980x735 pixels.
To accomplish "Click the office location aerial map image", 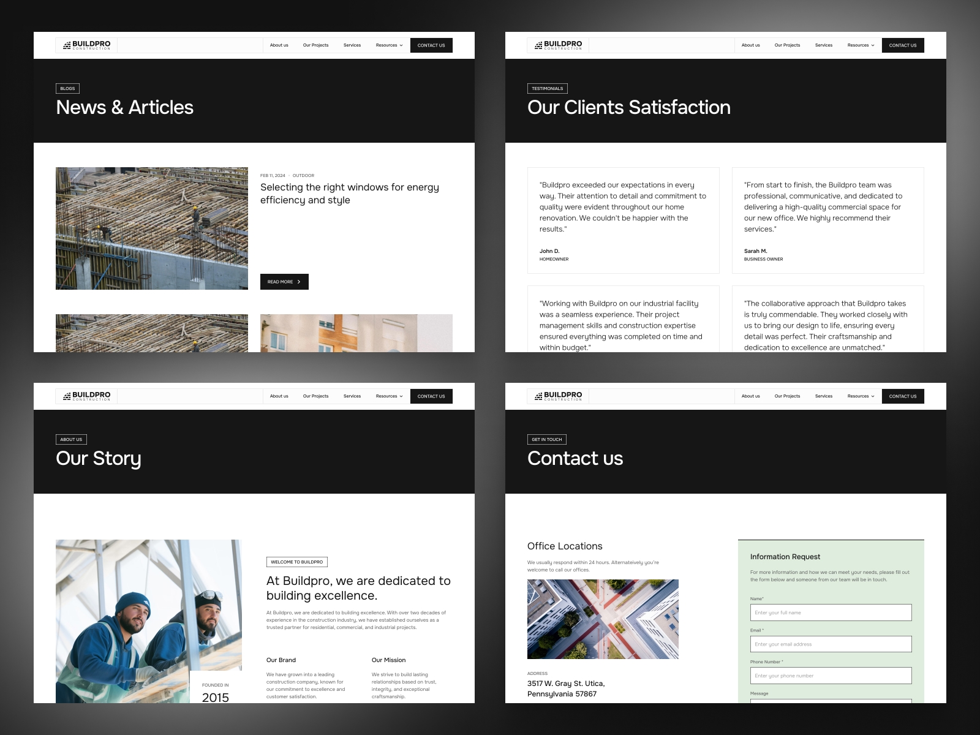I will coord(603,619).
